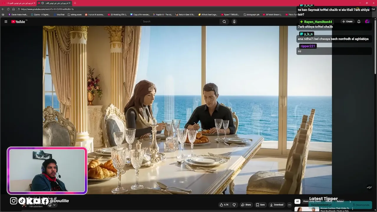This screenshot has width=377, height=212.
Task: Share the video
Action: pos(246,205)
